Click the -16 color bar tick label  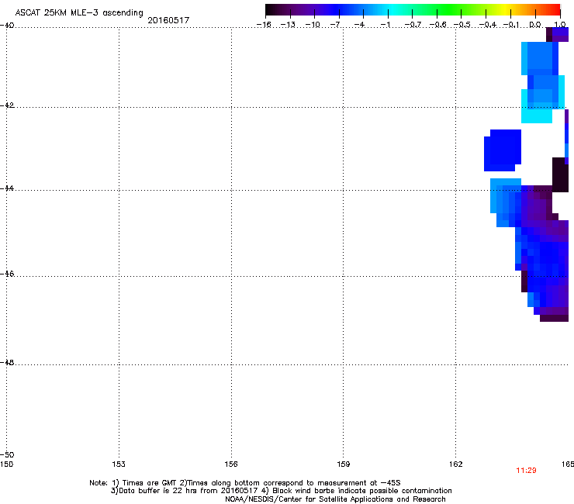[264, 25]
